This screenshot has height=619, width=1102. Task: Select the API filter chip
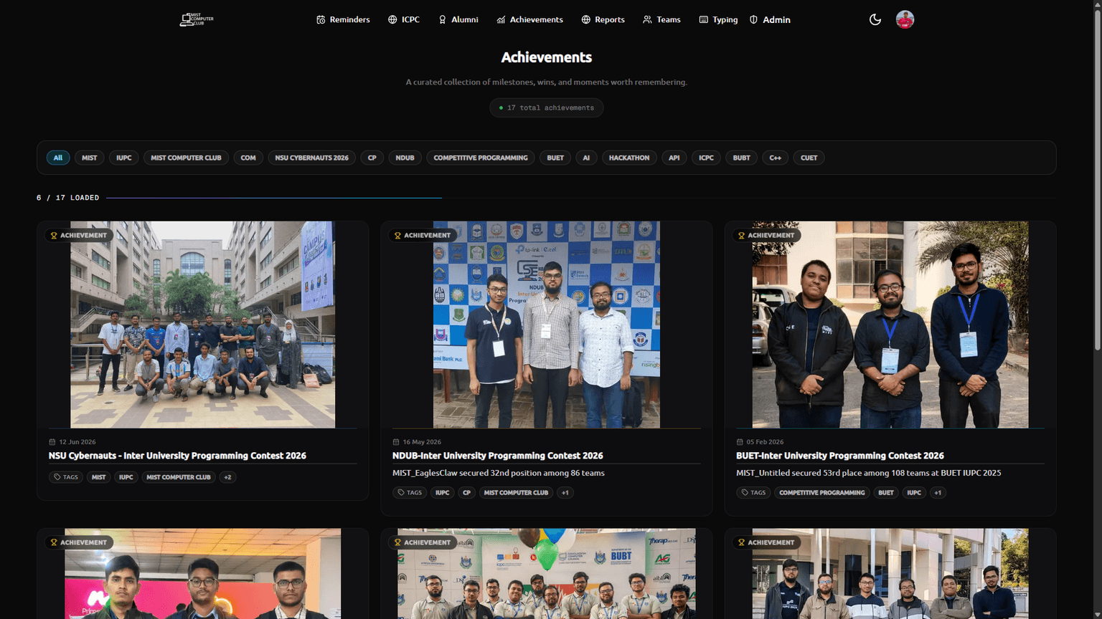tap(674, 158)
